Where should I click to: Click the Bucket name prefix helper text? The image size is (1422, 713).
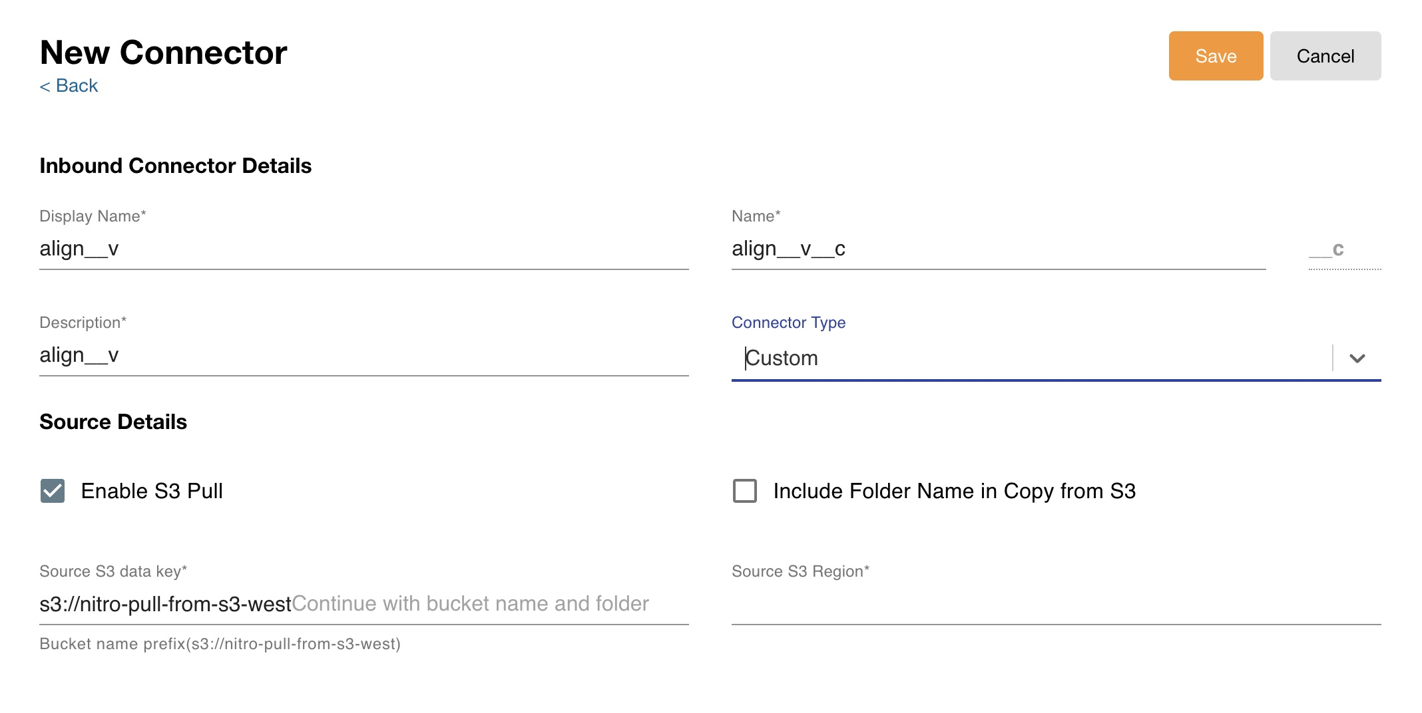click(220, 644)
